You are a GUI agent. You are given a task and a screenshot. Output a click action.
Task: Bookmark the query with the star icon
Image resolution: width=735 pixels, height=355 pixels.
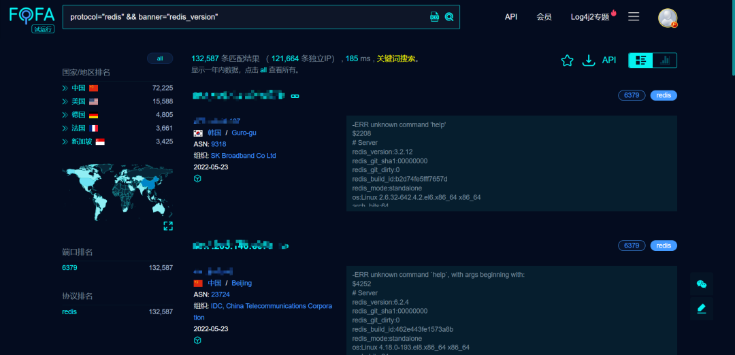tap(567, 61)
